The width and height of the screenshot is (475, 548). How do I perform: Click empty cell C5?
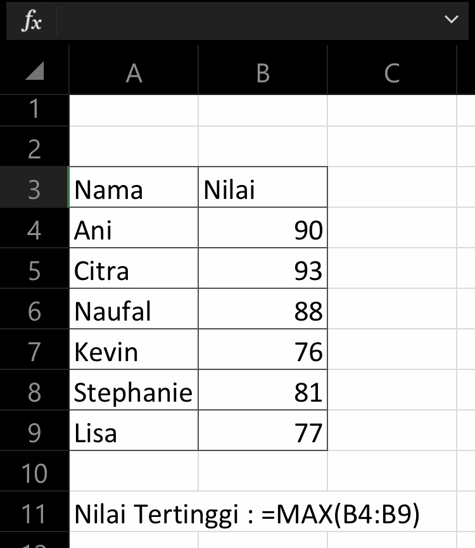coord(391,271)
